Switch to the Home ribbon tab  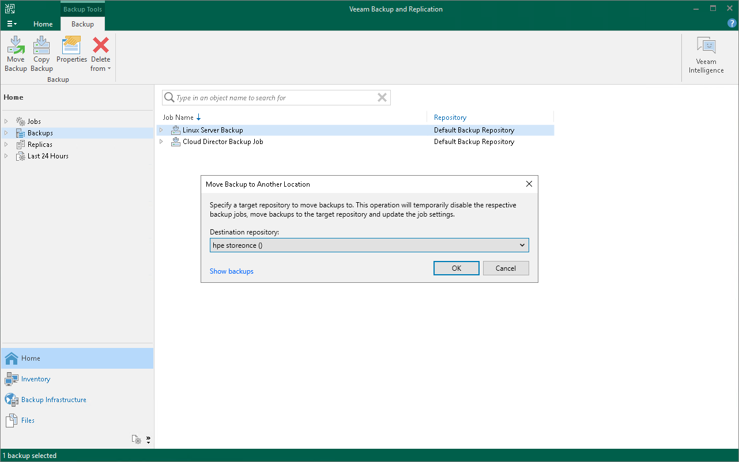click(x=43, y=24)
